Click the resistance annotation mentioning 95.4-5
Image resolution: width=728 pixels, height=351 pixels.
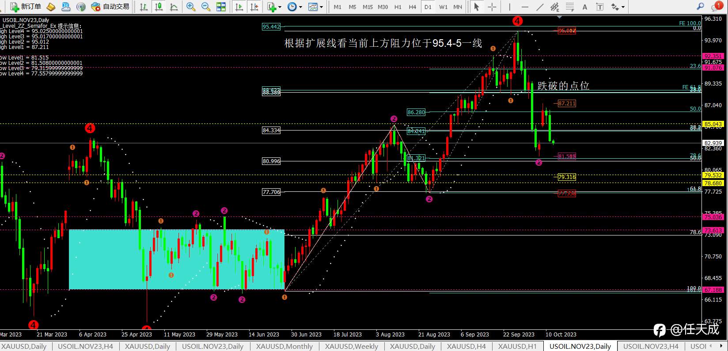(383, 43)
